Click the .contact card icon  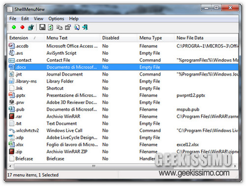12,60
